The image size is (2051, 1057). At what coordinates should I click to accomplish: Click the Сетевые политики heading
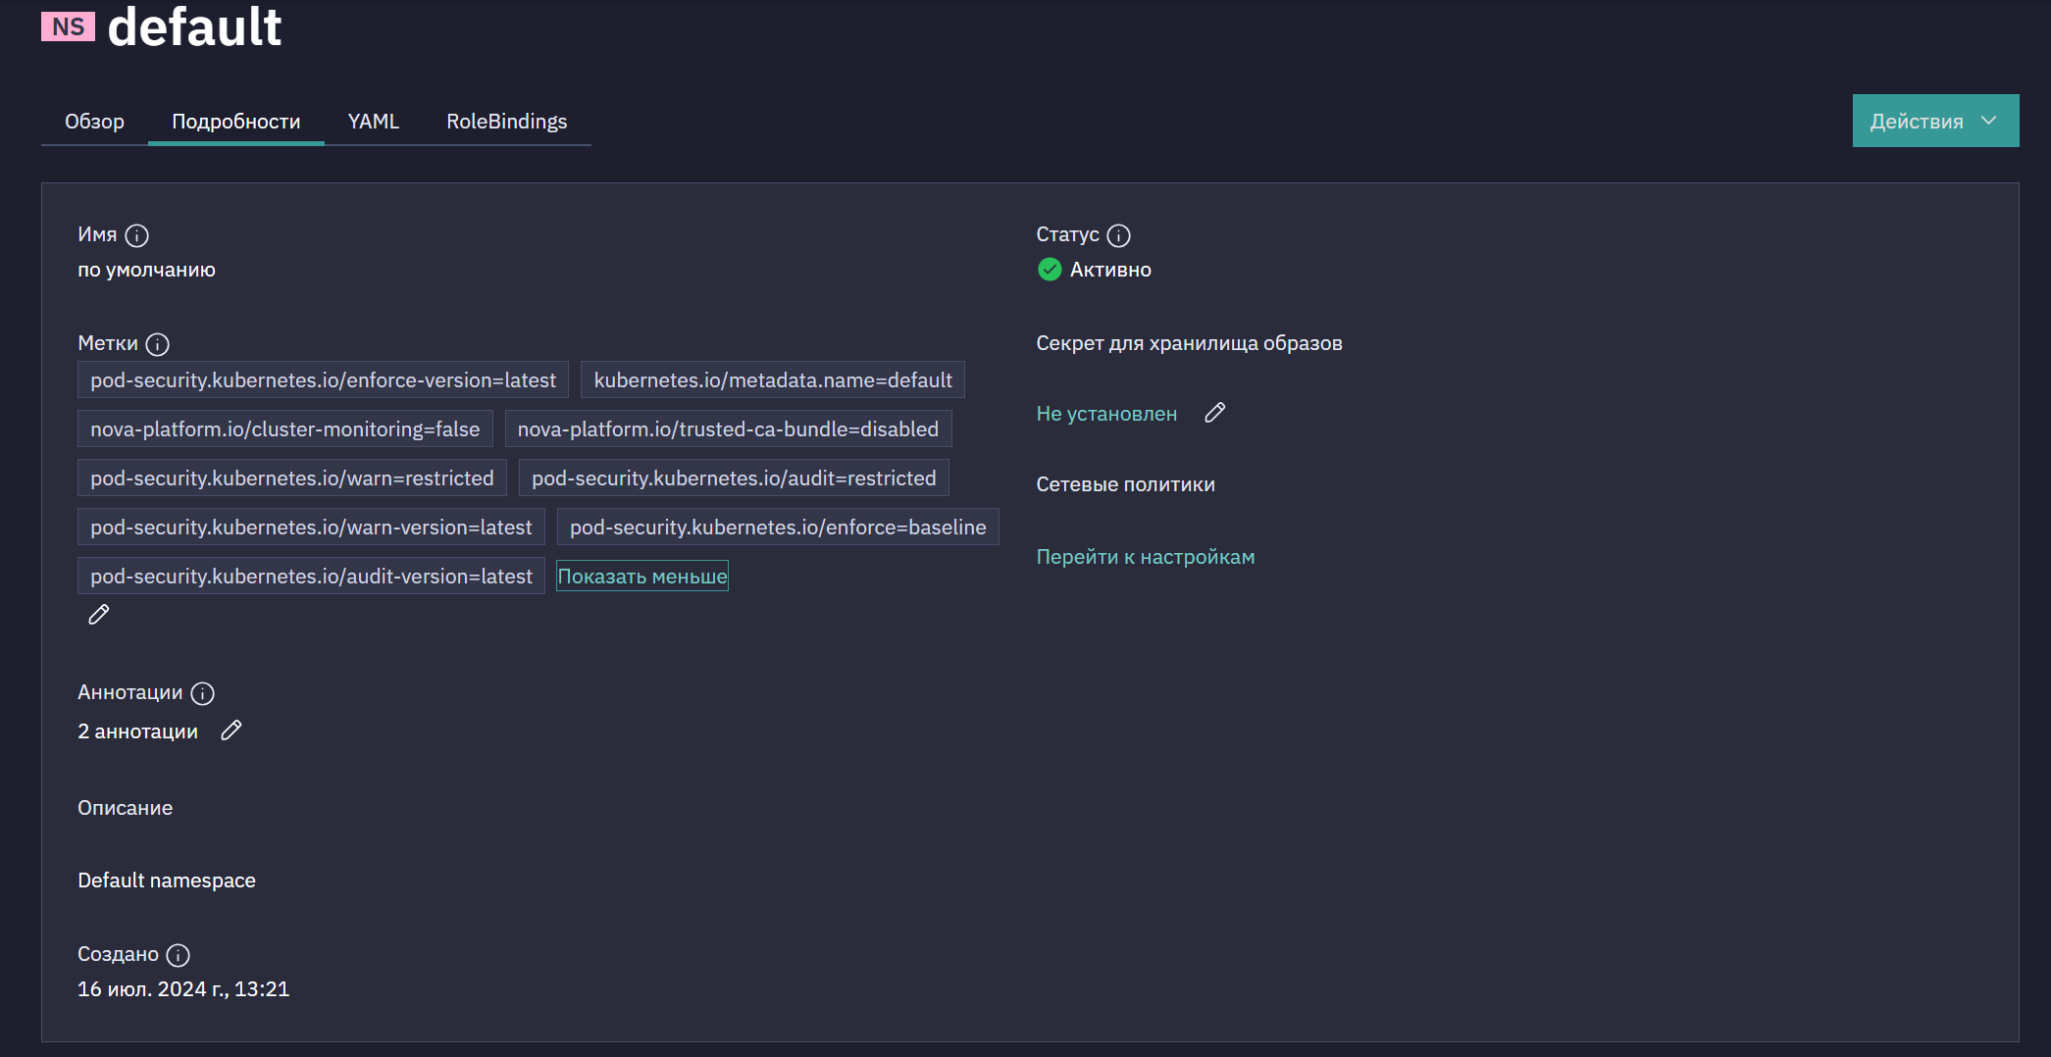coord(1125,484)
